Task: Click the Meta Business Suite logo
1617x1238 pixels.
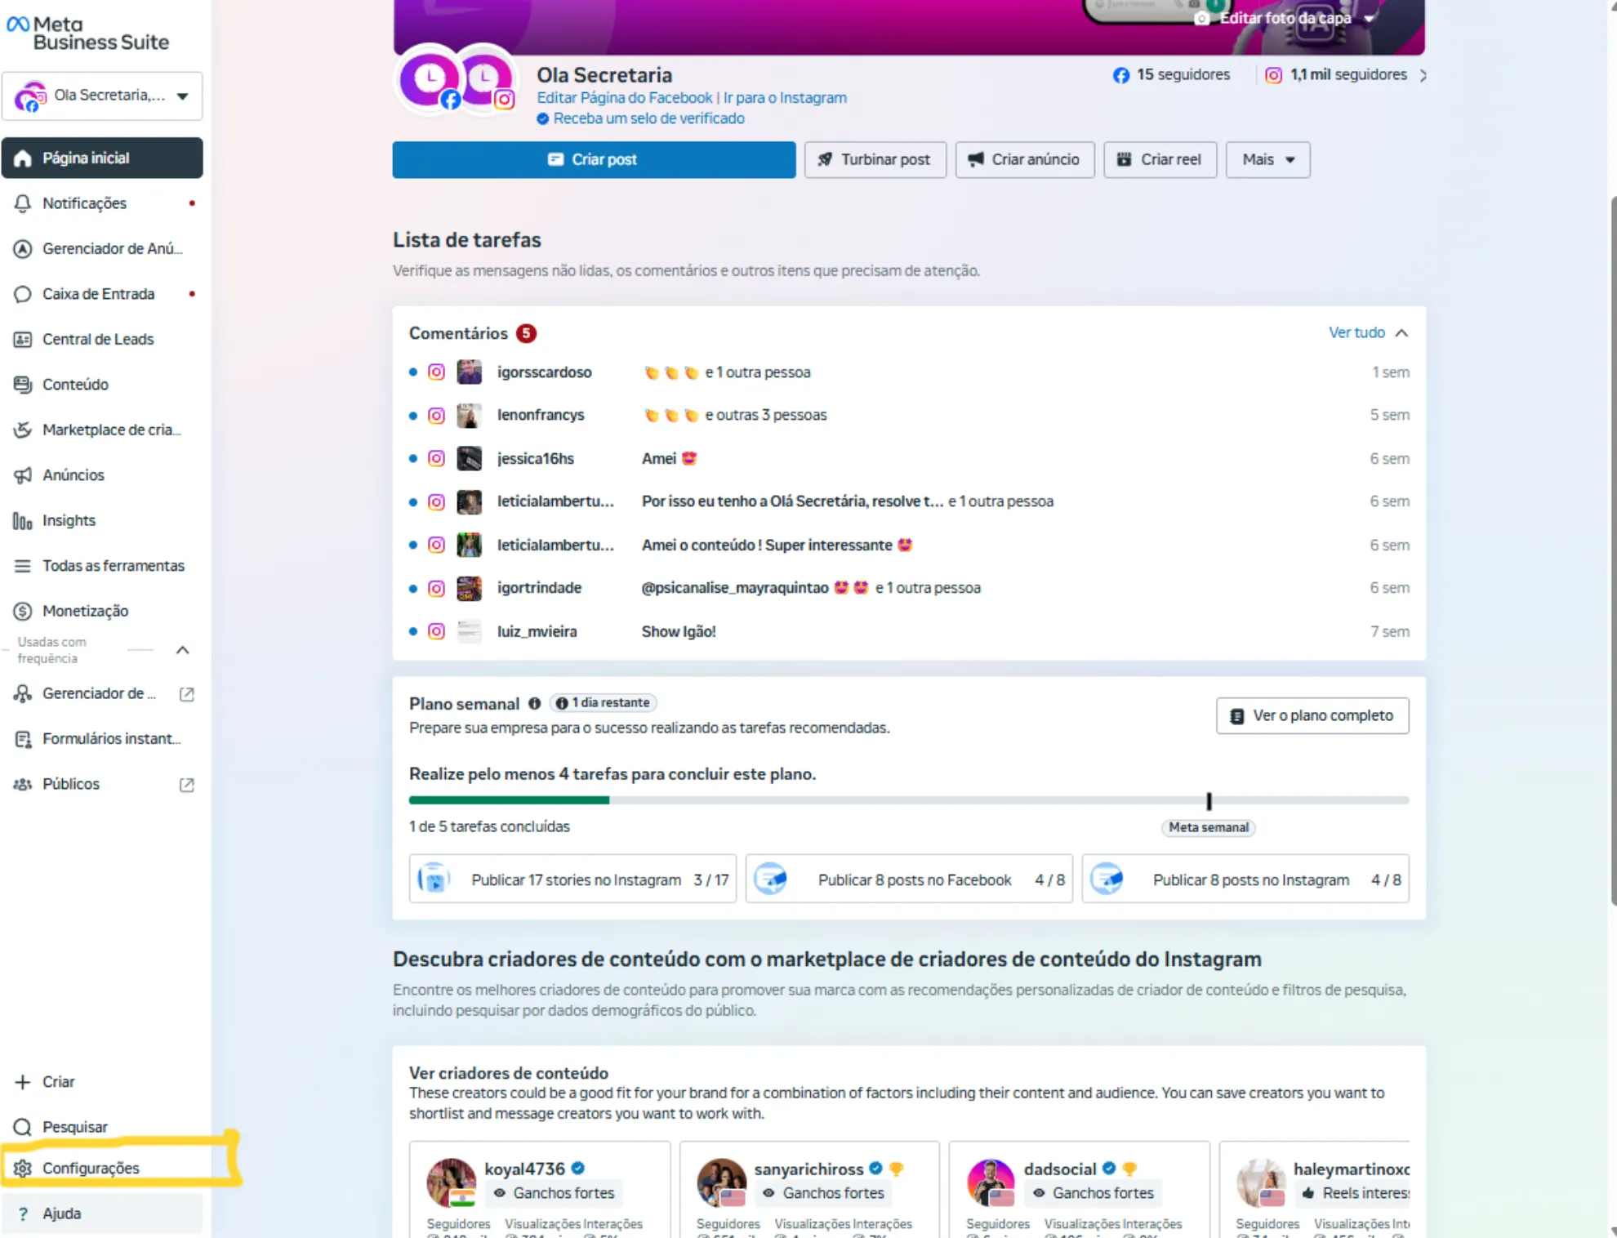Action: (x=87, y=33)
